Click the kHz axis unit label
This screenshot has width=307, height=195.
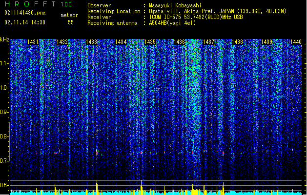pyautogui.click(x=4, y=39)
